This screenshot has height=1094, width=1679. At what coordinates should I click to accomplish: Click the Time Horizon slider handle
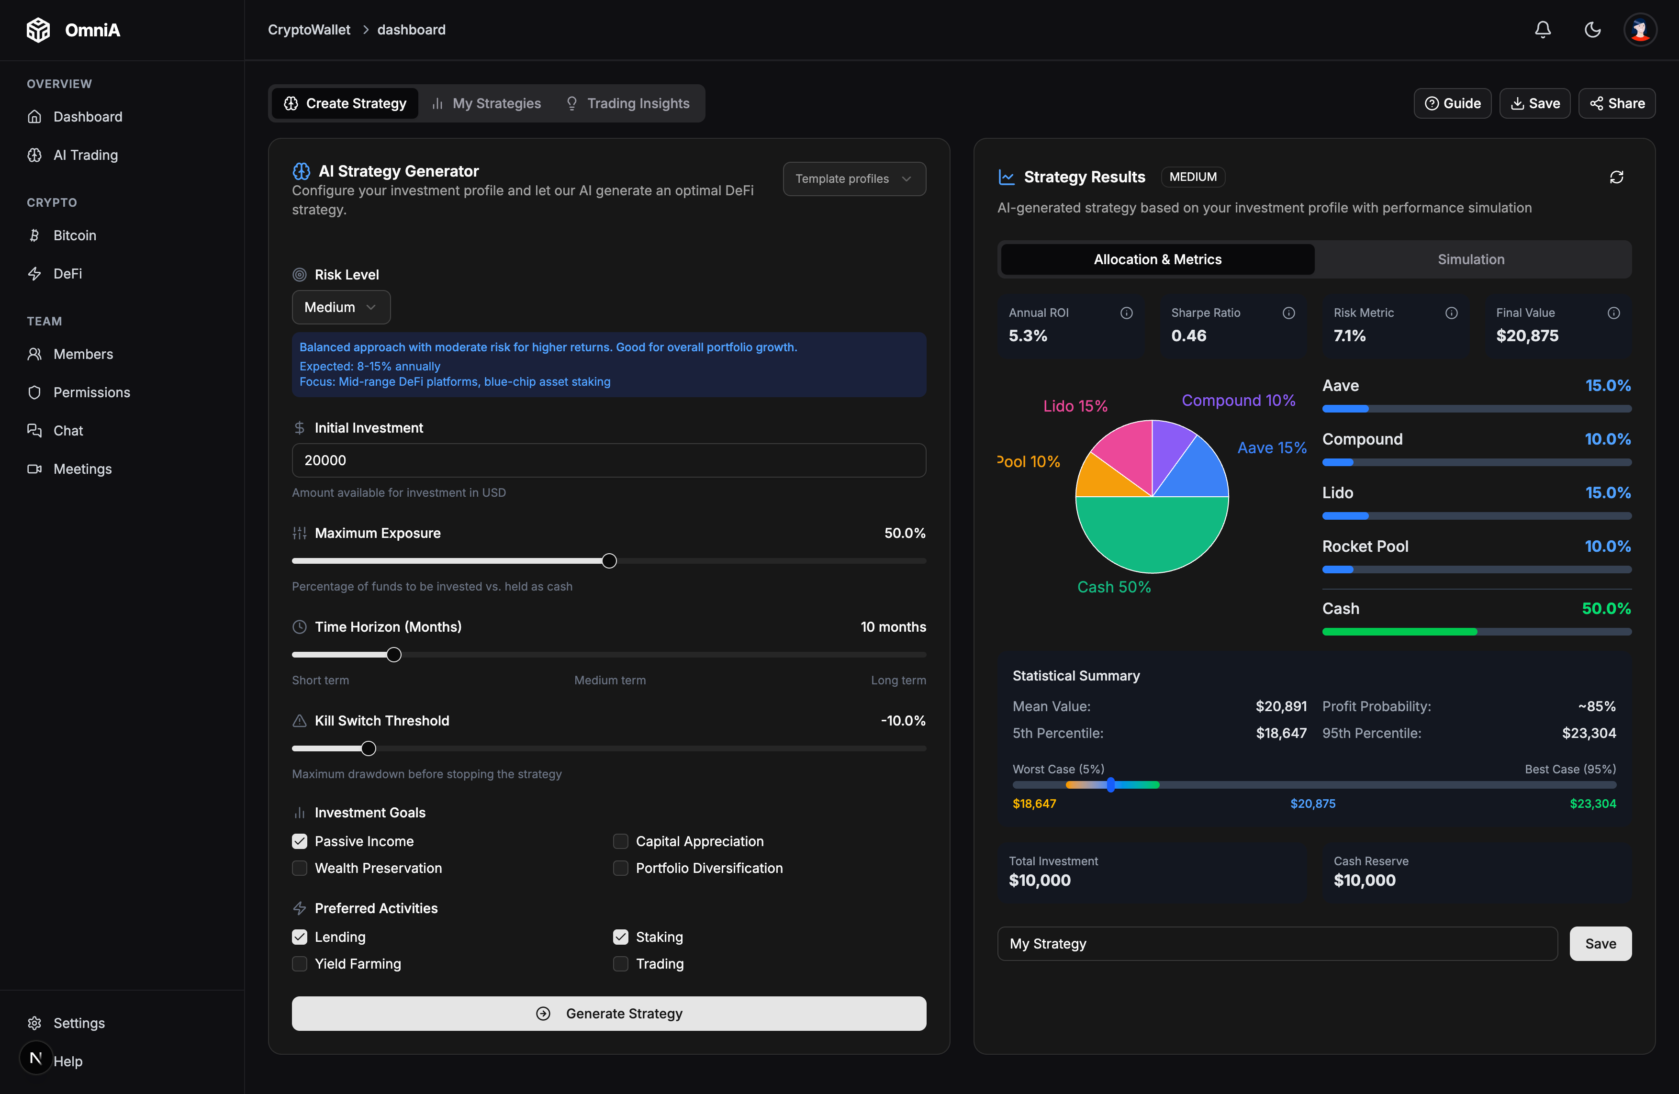point(394,655)
